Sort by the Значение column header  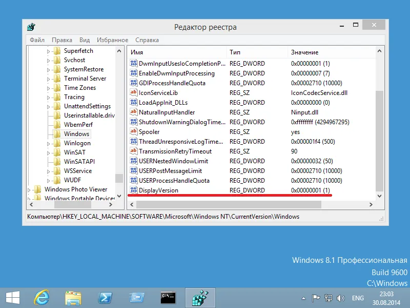332,52
